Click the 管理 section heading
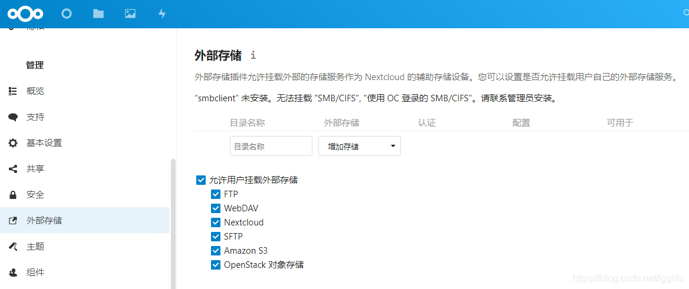The width and height of the screenshot is (689, 289). pos(35,66)
